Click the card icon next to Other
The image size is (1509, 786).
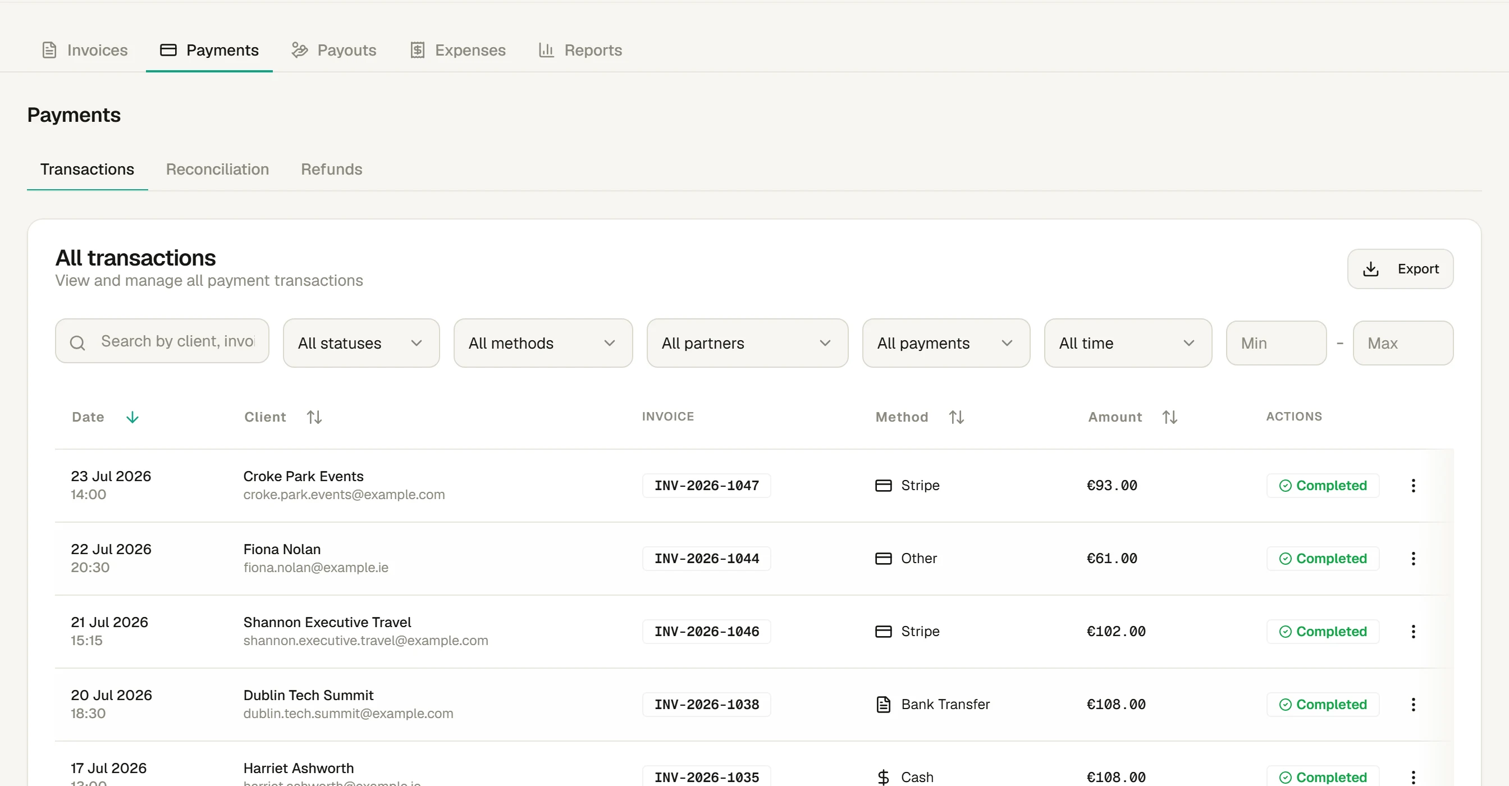(x=884, y=559)
